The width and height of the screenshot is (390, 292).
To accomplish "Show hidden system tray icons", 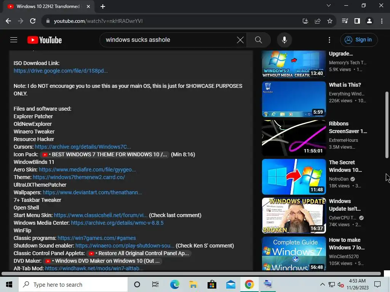I will click(322, 284).
